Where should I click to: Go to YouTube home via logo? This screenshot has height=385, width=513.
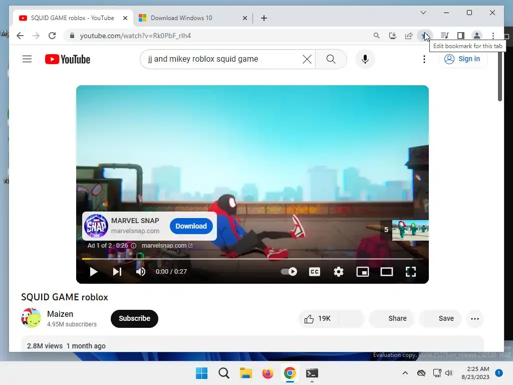pyautogui.click(x=68, y=59)
